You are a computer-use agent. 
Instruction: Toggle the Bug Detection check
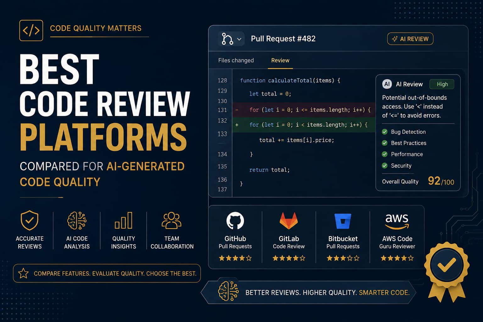pos(385,132)
